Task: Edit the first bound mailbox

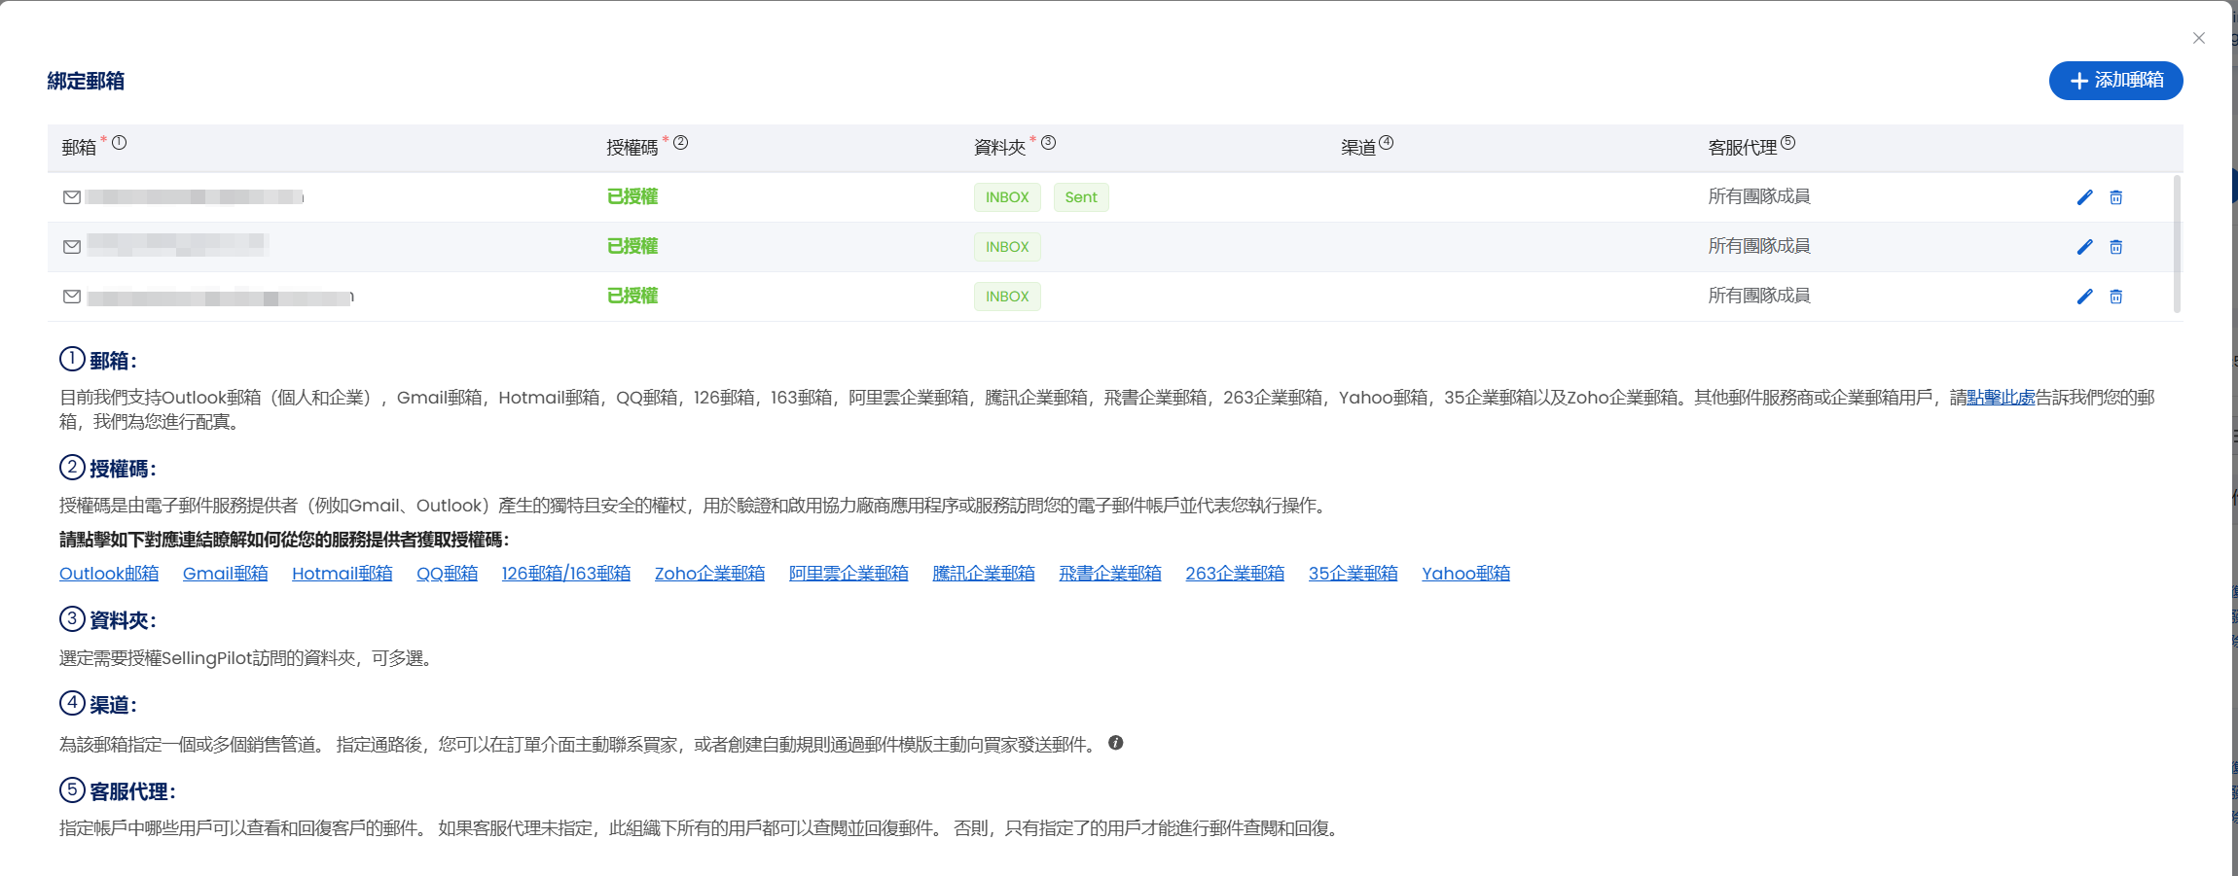Action: click(x=2084, y=196)
